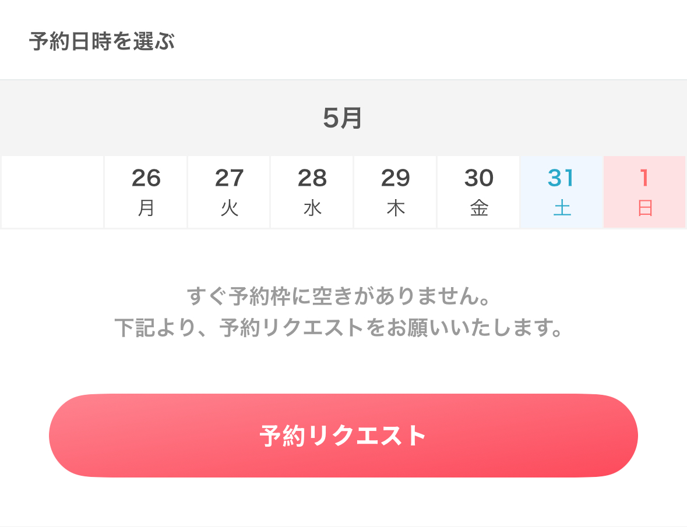Click the 予約リクエスト reservation request button
Screen dimensions: 687x527
click(343, 435)
